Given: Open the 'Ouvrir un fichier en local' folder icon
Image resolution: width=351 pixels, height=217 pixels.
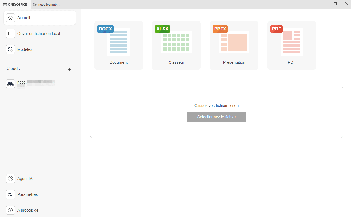Looking at the screenshot, I should [x=10, y=34].
